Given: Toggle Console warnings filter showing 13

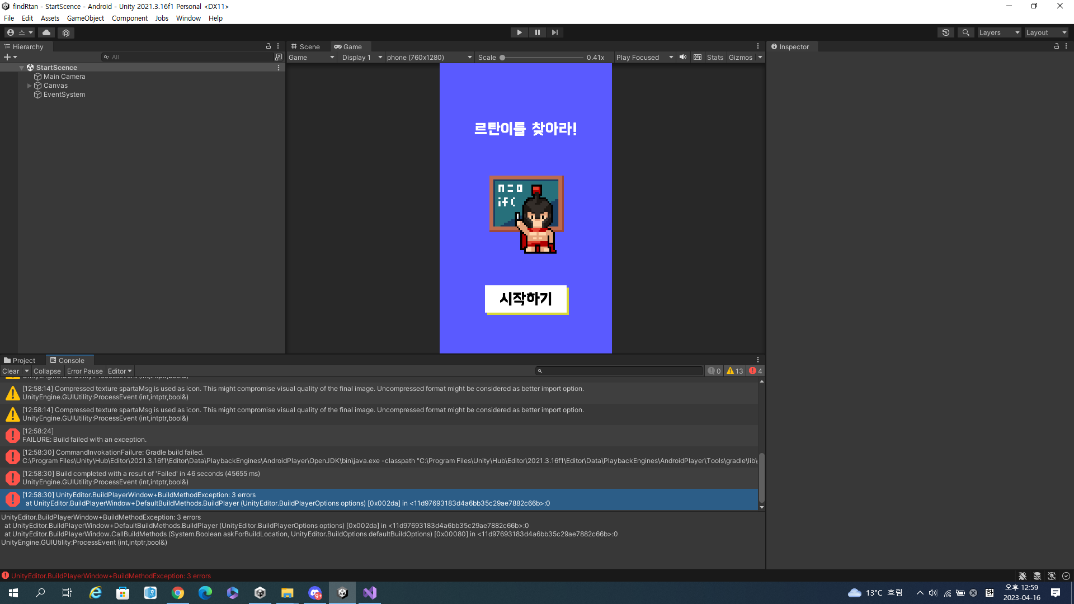Looking at the screenshot, I should 735,371.
